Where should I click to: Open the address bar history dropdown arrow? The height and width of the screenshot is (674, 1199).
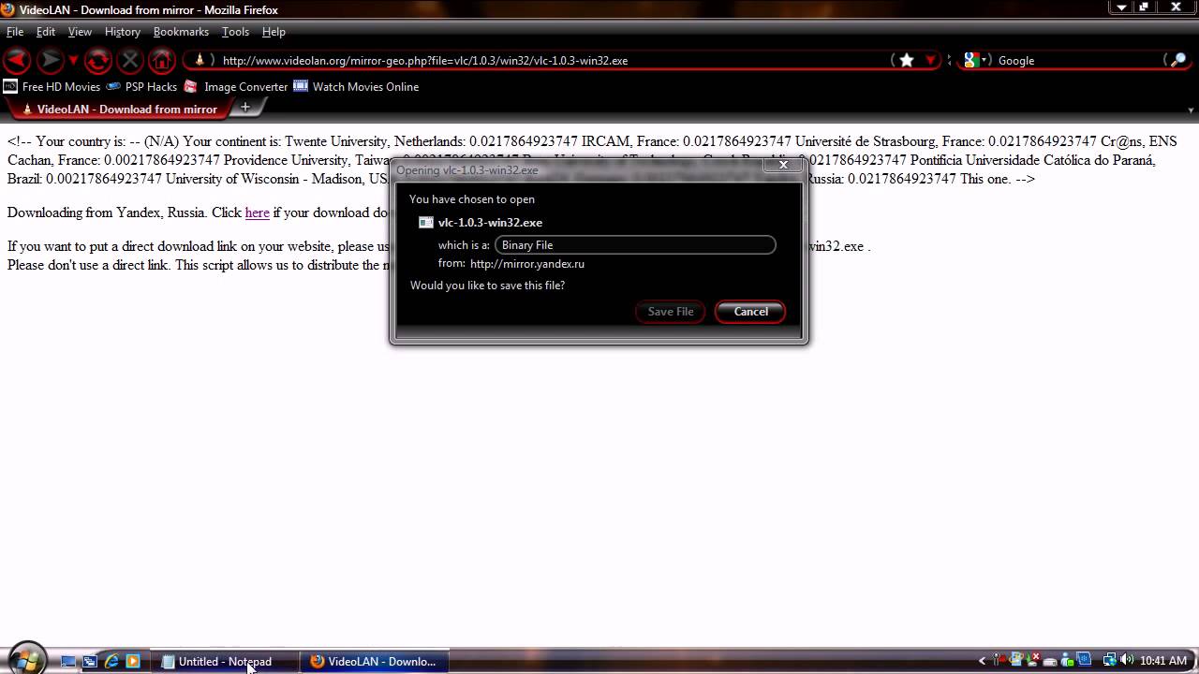[930, 60]
